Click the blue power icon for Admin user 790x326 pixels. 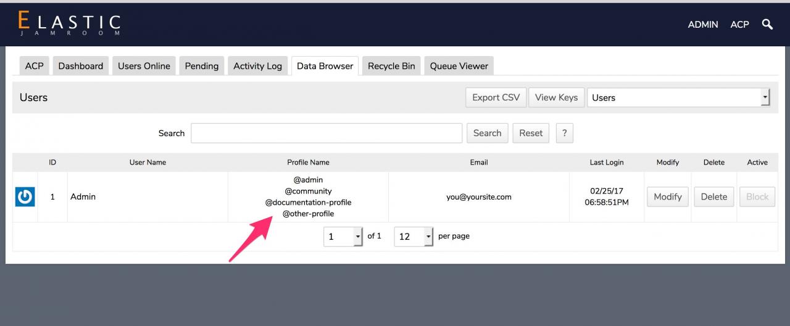[x=25, y=197]
